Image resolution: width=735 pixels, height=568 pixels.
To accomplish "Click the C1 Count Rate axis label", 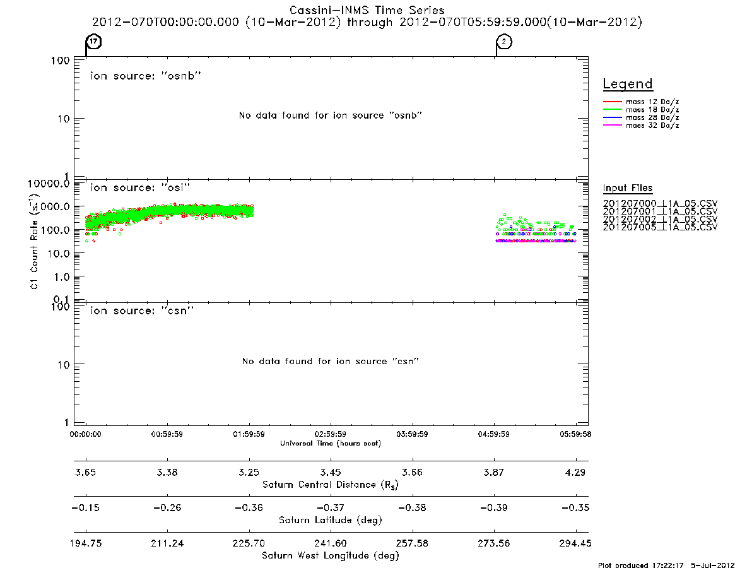I will coord(34,242).
